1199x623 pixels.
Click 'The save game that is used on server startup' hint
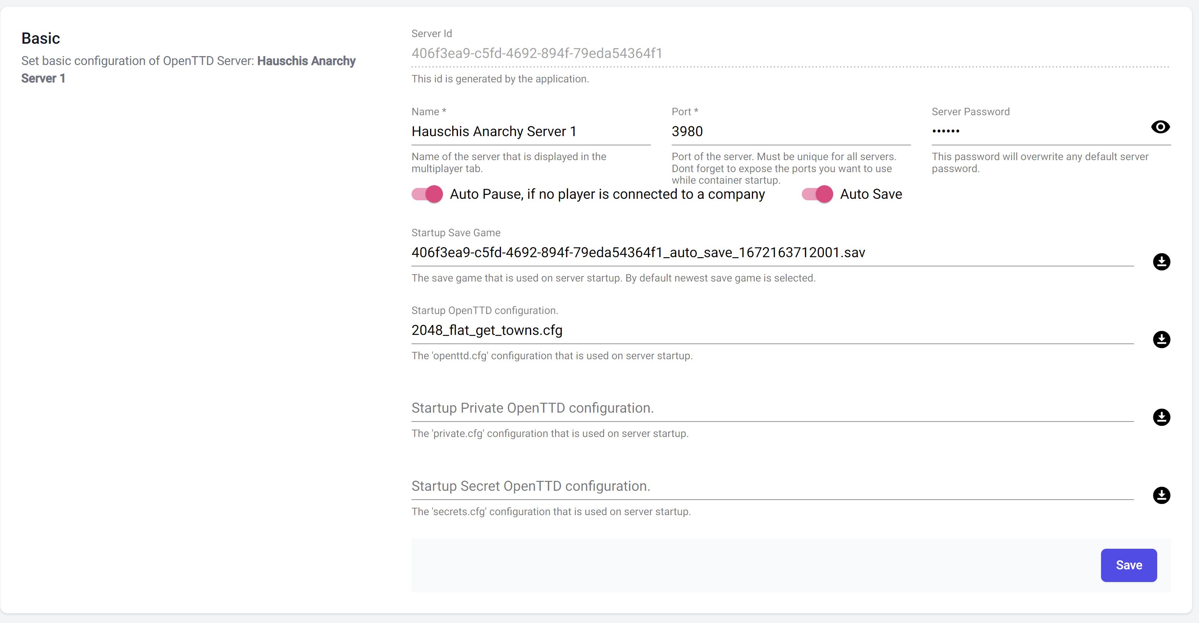tap(614, 278)
